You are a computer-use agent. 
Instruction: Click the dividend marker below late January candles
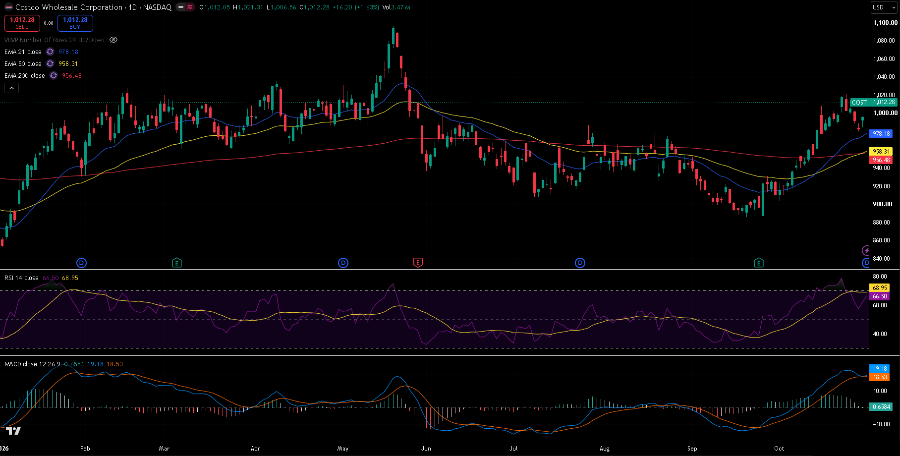(x=81, y=263)
